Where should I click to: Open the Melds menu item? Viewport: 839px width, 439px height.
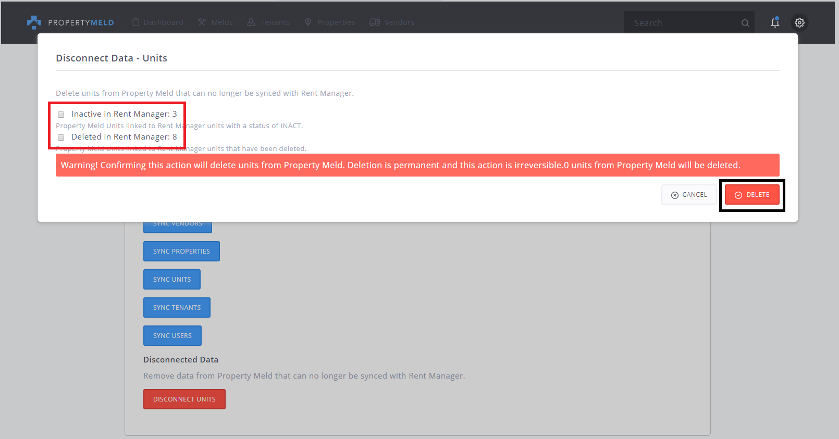pos(222,22)
